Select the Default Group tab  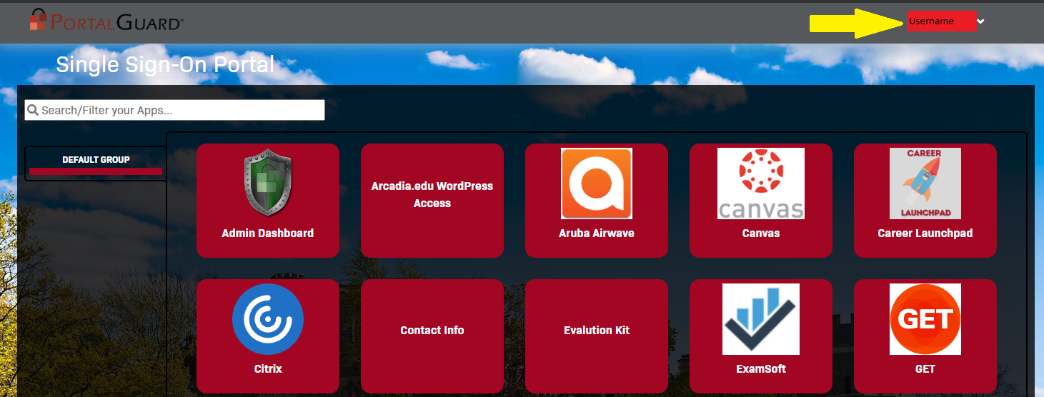[96, 164]
